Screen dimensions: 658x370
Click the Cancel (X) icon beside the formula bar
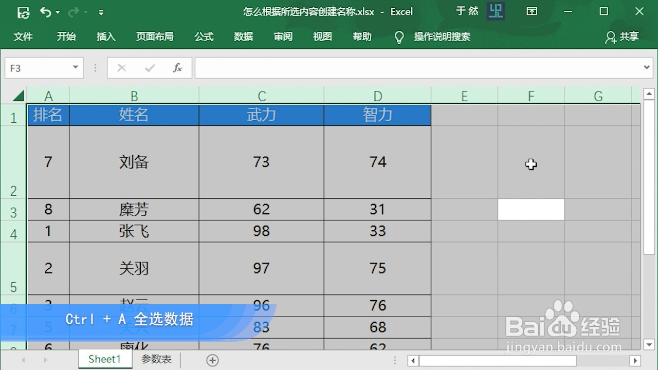[x=121, y=67]
